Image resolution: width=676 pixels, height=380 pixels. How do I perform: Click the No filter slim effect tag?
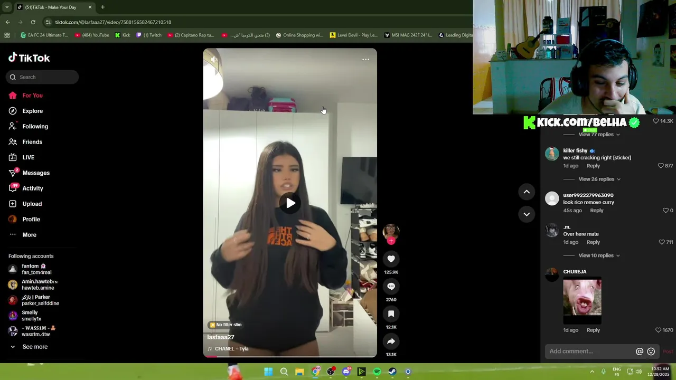click(x=226, y=325)
